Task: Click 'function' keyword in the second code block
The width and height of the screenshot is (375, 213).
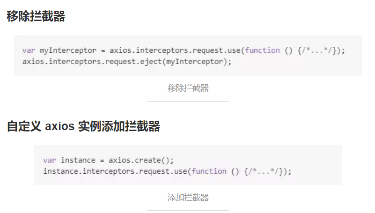Action: [209, 171]
